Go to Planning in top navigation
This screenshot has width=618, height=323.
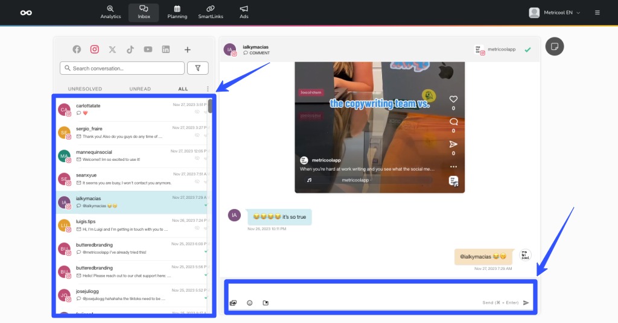177,12
